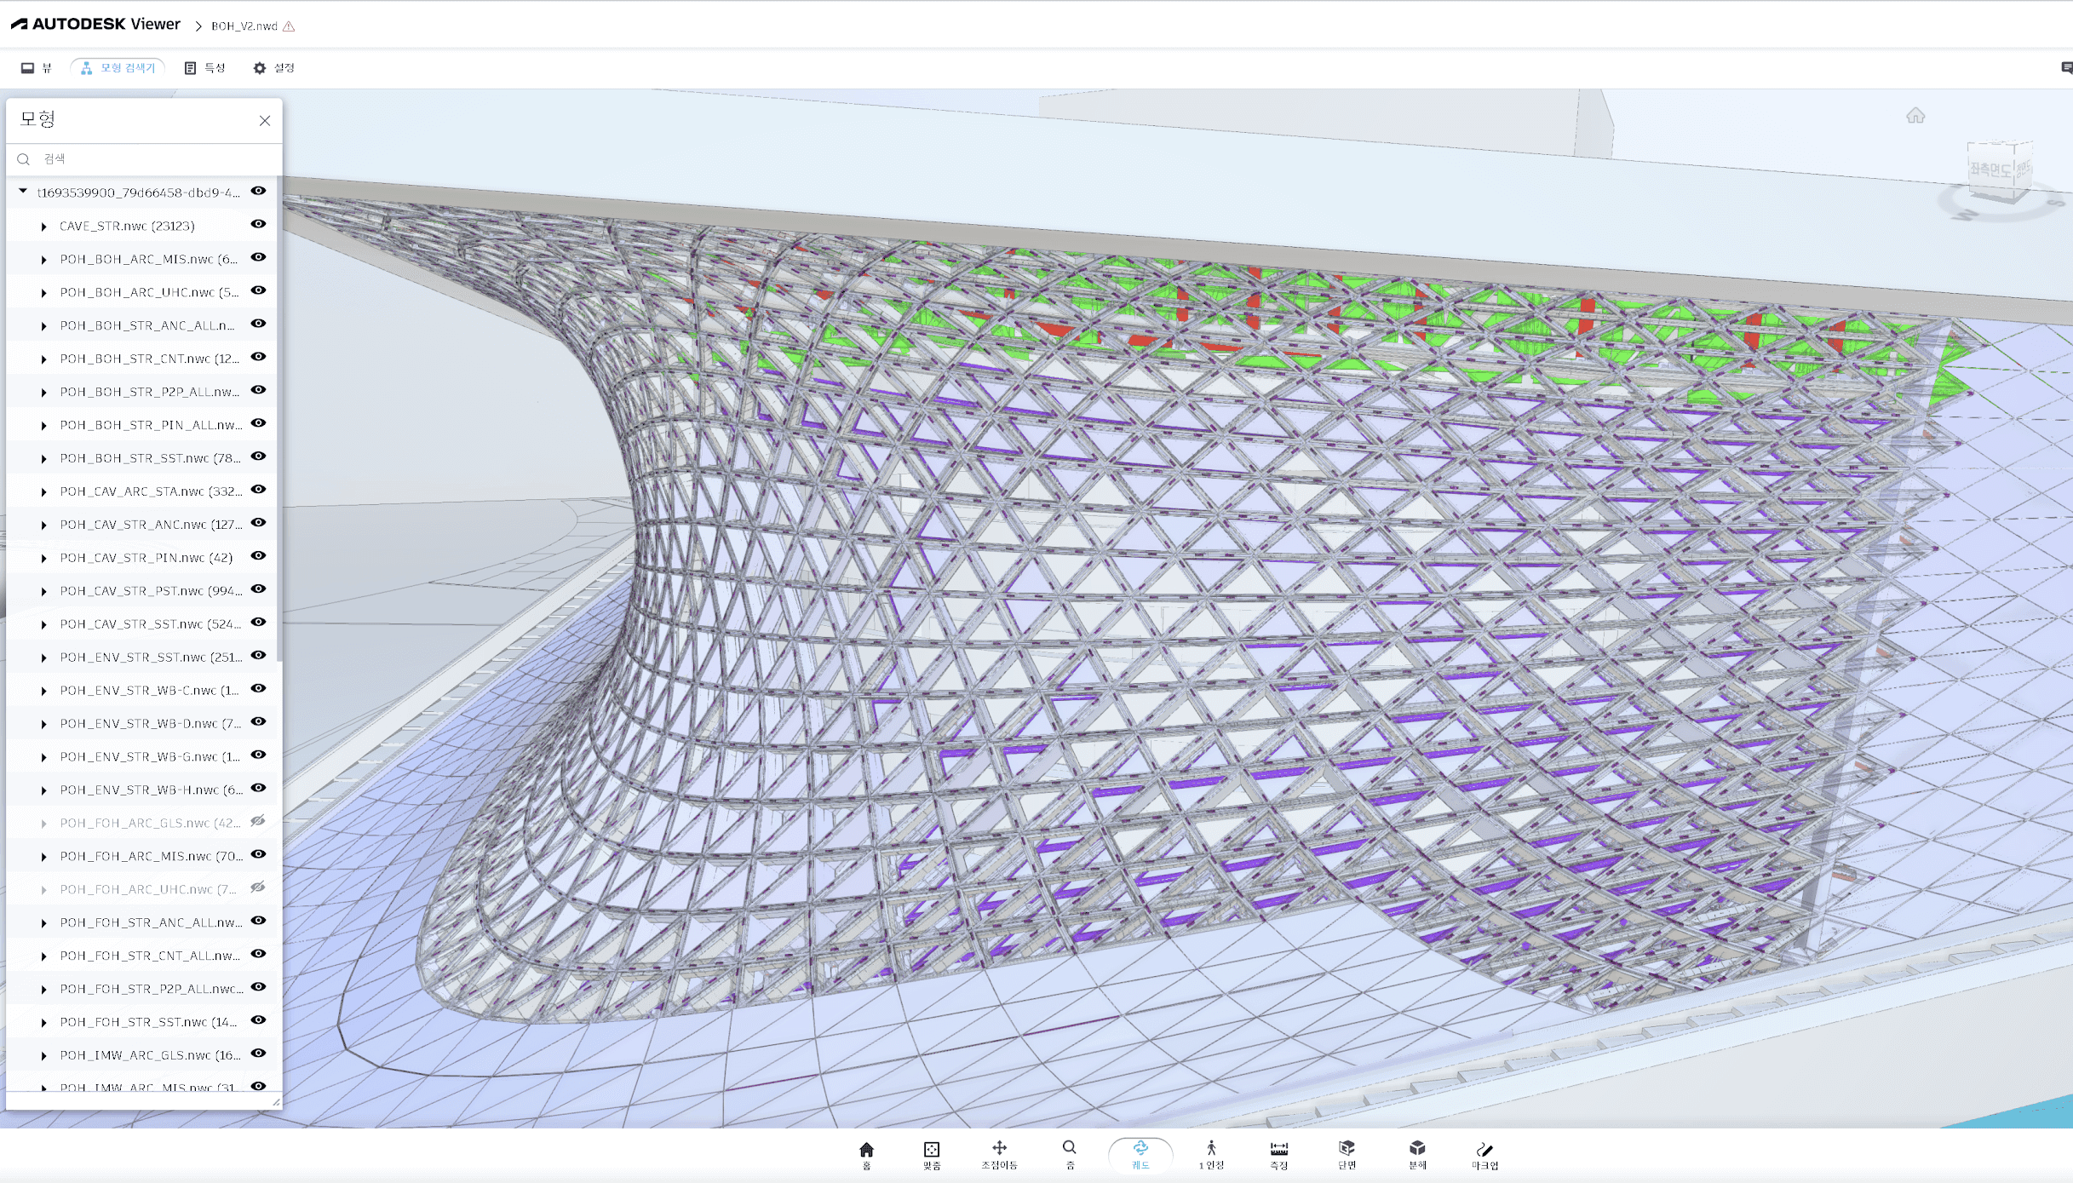This screenshot has height=1183, width=2073.
Task: Click the Explode (분해) model tool
Action: point(1417,1154)
